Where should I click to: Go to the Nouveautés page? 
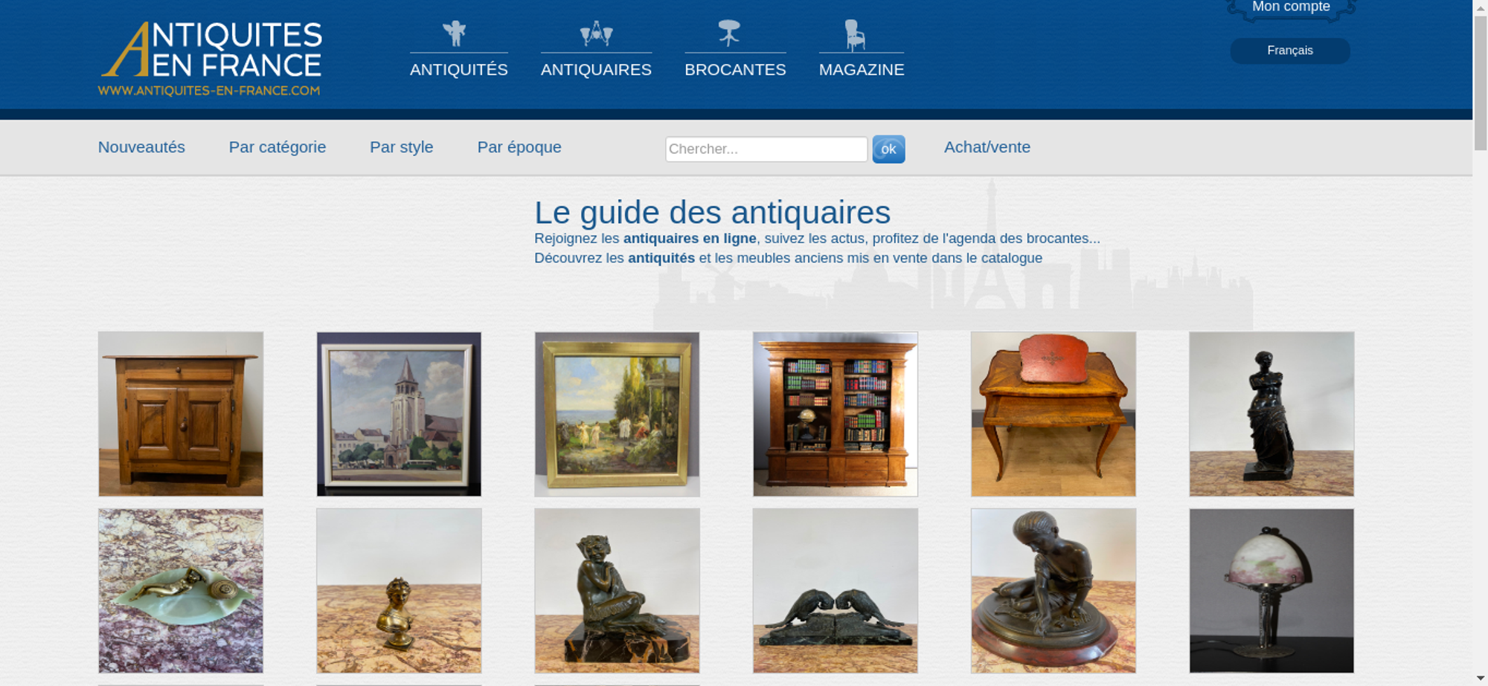pyautogui.click(x=141, y=147)
